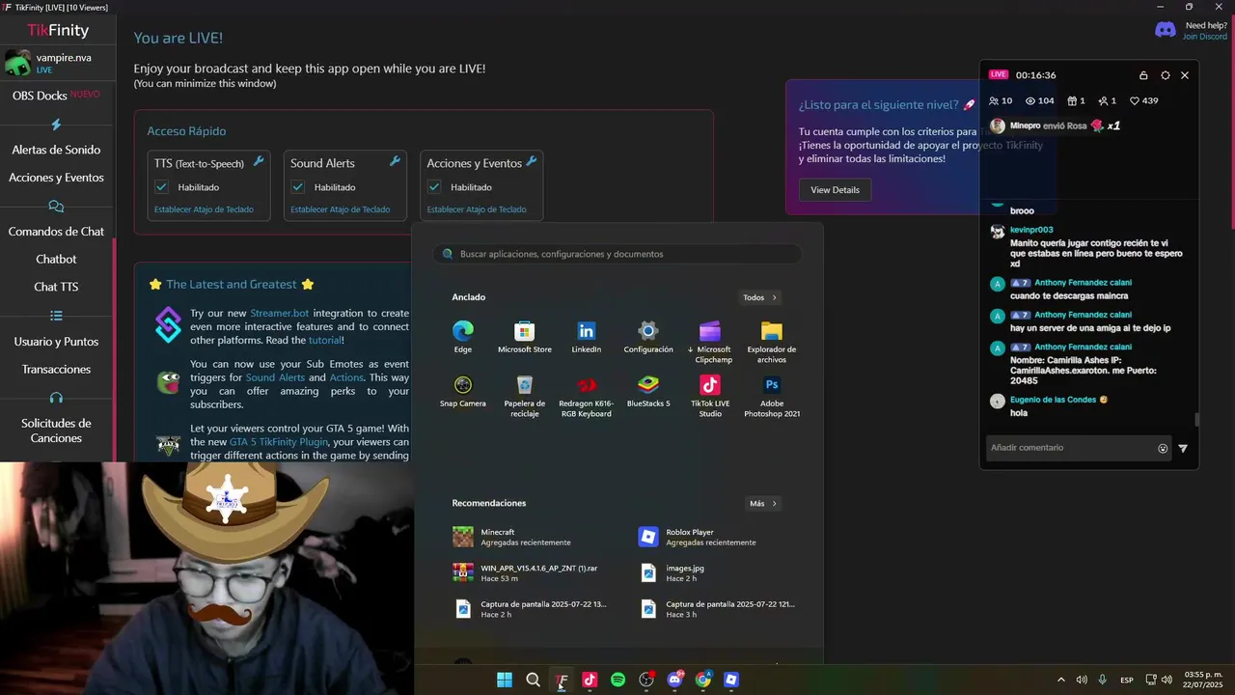Image resolution: width=1235 pixels, height=695 pixels.
Task: Launch LinkedIn from Start menu
Action: pyautogui.click(x=587, y=337)
